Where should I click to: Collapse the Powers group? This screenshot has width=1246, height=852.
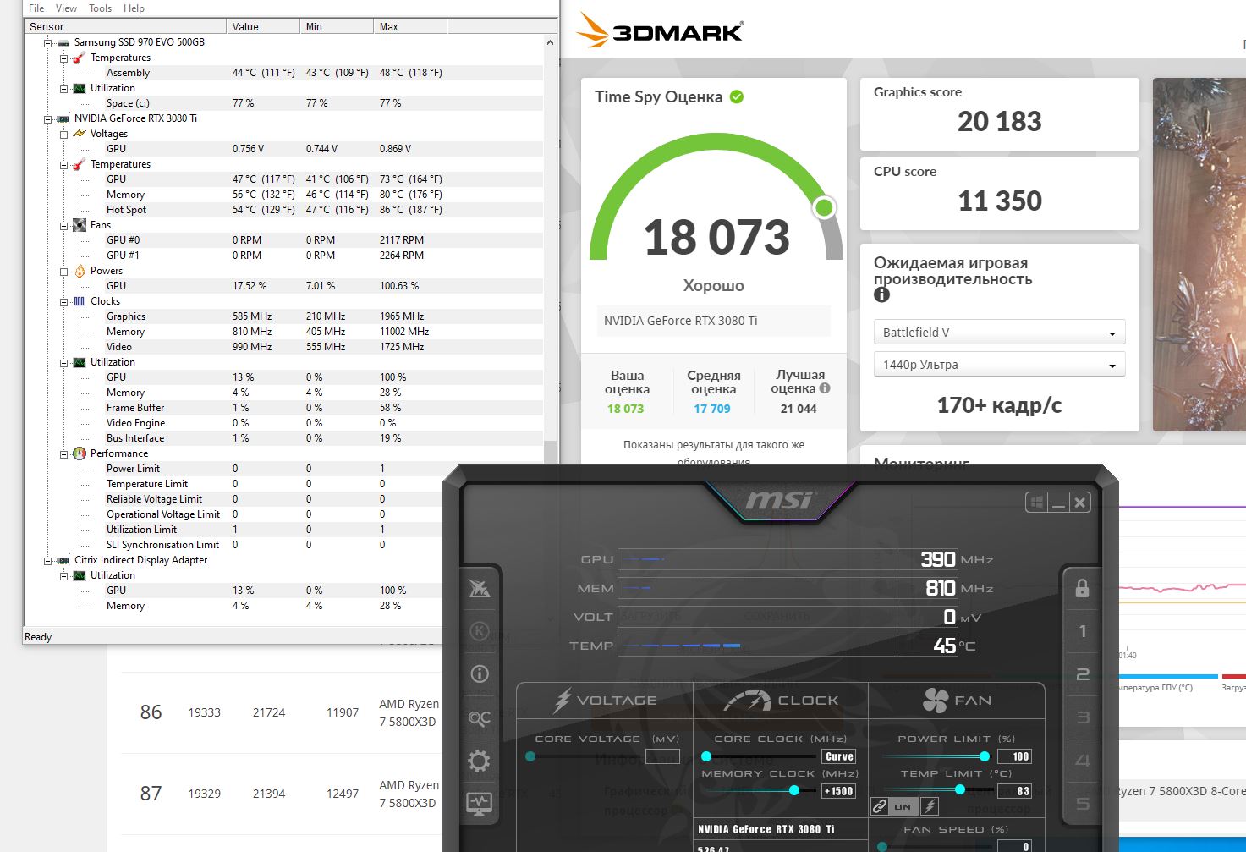click(x=64, y=271)
